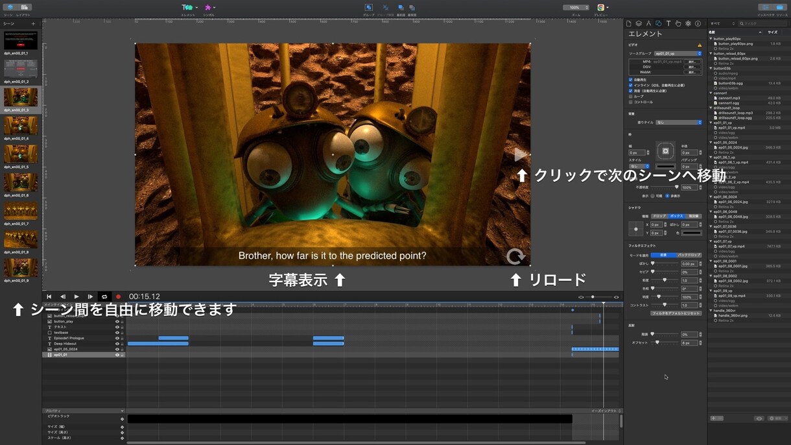Collapse the ep01_07_vp resource group

711,241
